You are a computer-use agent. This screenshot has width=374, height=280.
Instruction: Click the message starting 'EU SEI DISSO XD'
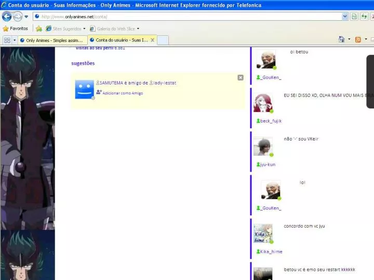[x=329, y=95]
